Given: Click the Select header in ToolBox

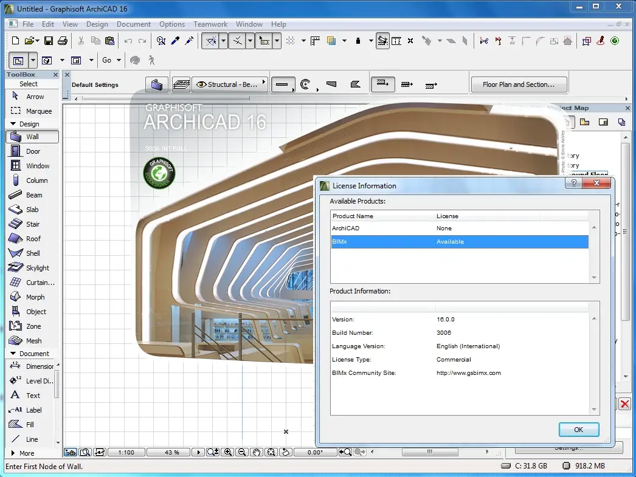Looking at the screenshot, I should 29,84.
